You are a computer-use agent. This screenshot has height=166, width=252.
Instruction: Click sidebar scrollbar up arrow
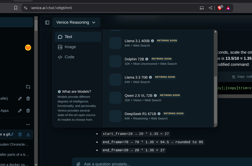click(x=36, y=18)
